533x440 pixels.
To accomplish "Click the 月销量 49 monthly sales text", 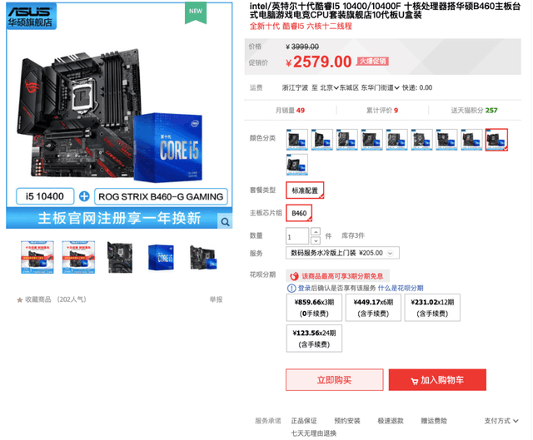I will point(290,111).
